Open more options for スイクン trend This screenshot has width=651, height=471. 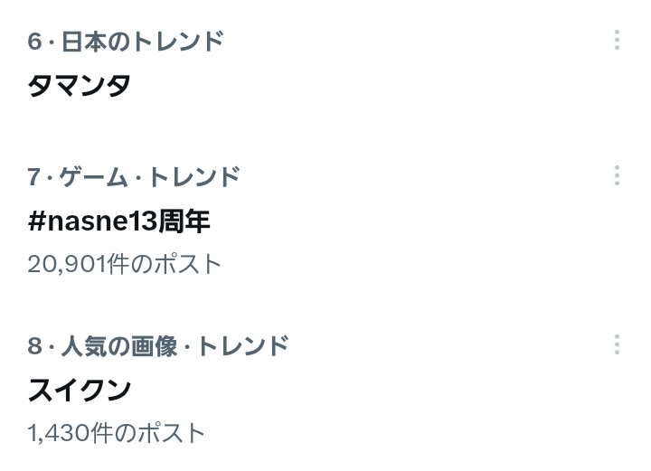click(617, 344)
